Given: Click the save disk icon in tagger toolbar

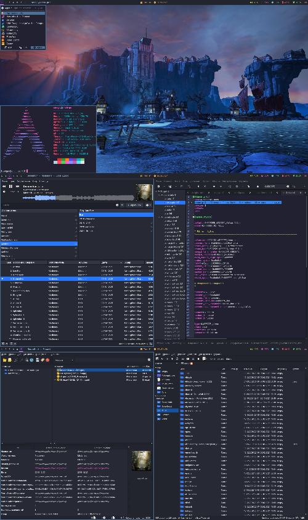Looking at the screenshot, I should click(38, 360).
